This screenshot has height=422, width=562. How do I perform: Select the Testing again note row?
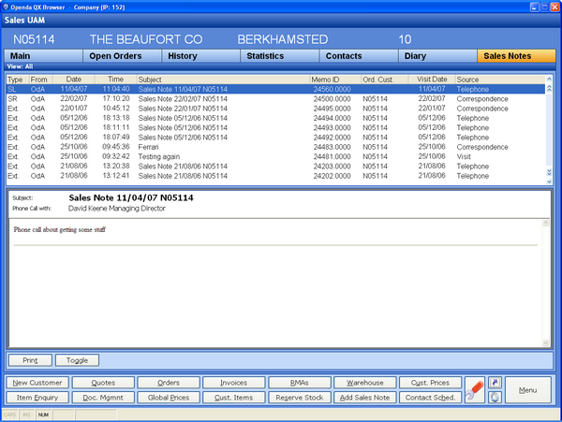[276, 157]
